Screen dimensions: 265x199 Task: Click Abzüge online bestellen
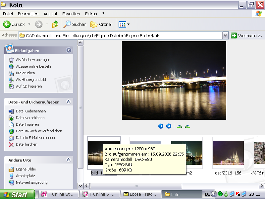tap(35, 66)
